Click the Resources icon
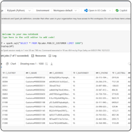Image resolution: width=132 pixels, height=132 pixels. pyautogui.click(x=33, y=56)
